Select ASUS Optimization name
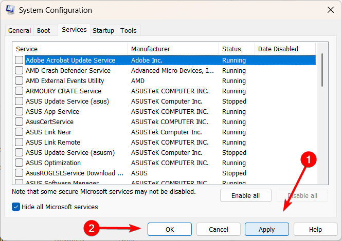 53,163
